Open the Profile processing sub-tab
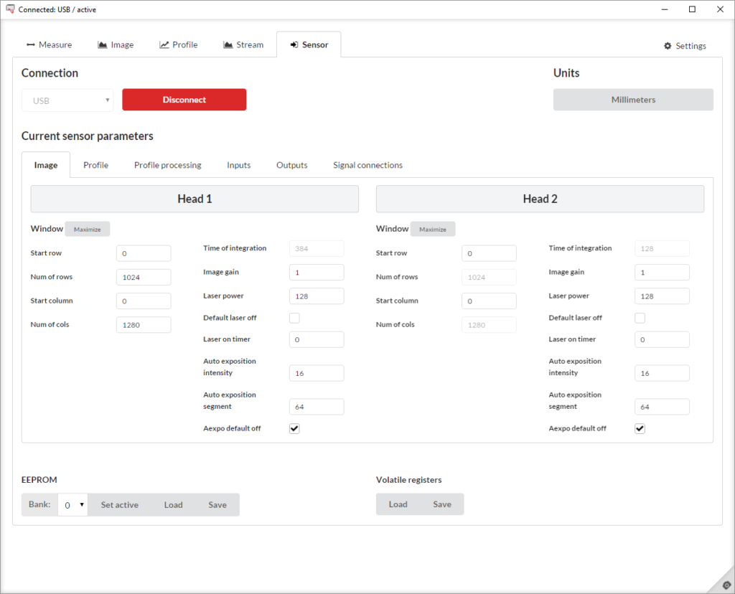 pos(167,165)
